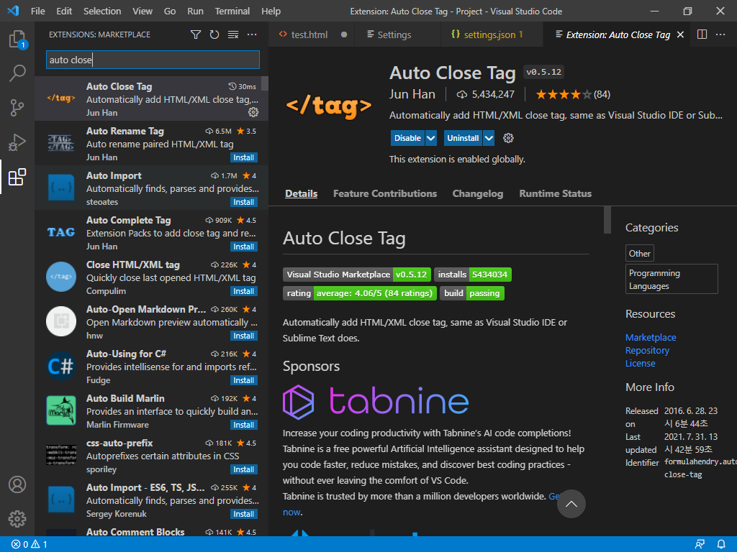Click the Other category tag
Image resolution: width=737 pixels, height=552 pixels.
coord(640,254)
